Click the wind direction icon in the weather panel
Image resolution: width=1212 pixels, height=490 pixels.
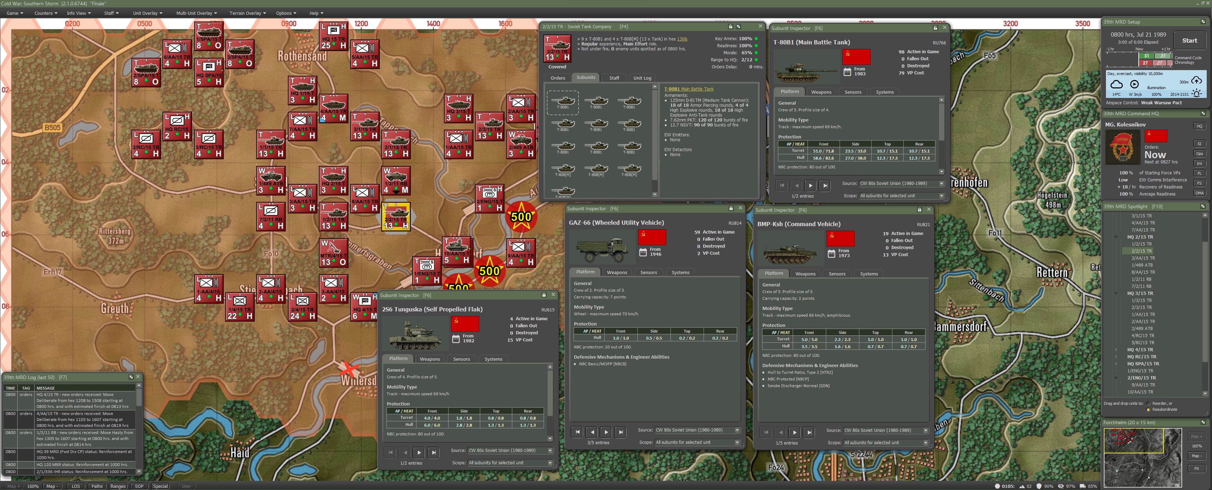[1134, 84]
